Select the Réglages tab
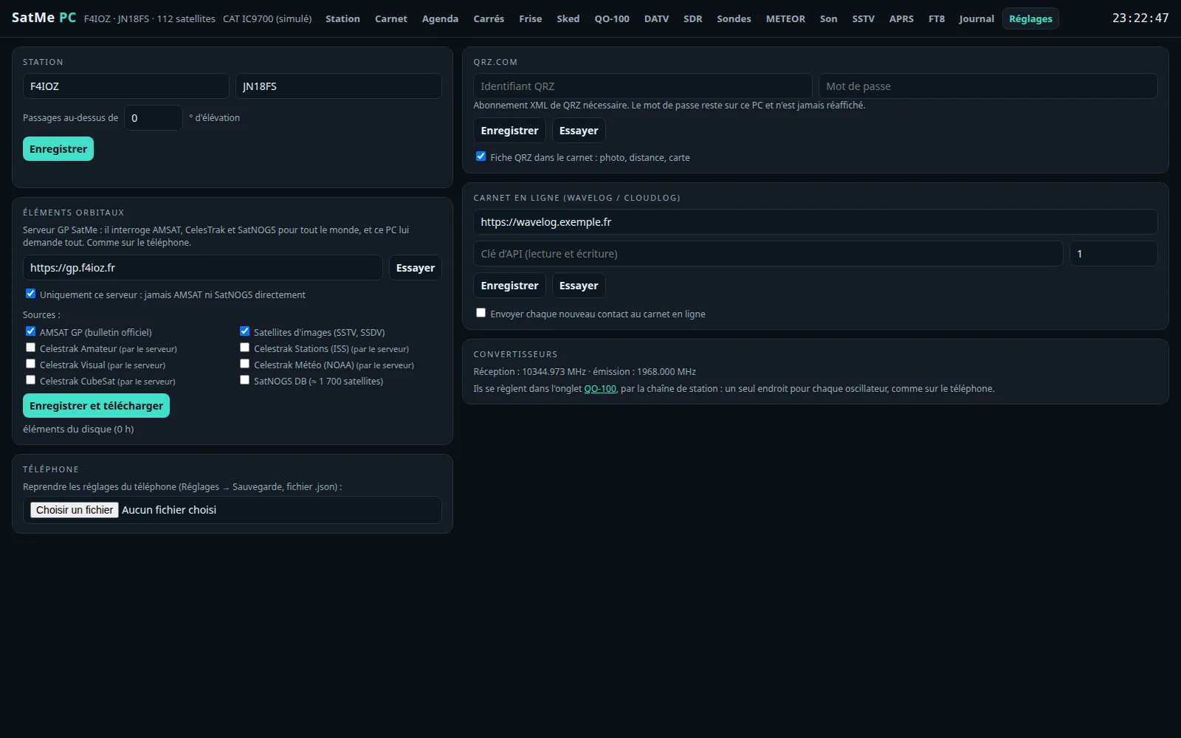1181x738 pixels. click(x=1030, y=18)
